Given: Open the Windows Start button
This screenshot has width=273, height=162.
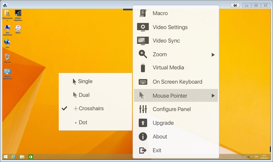Looking at the screenshot, I should [x=6, y=157].
